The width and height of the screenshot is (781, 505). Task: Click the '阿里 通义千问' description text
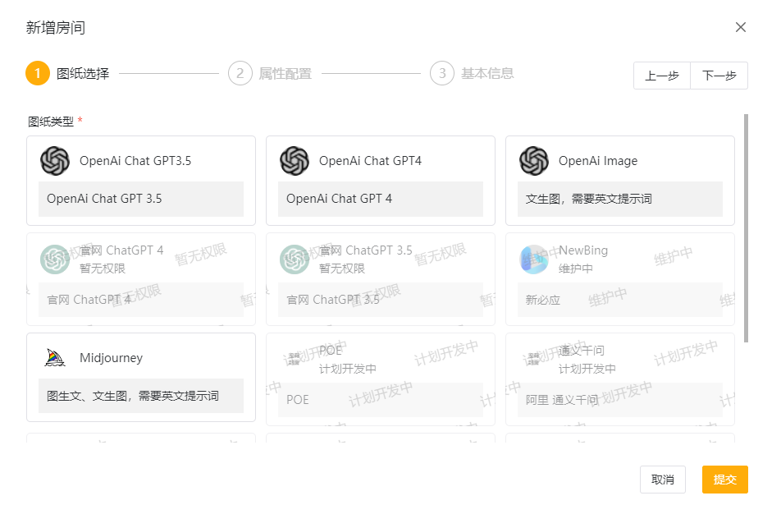[x=562, y=400]
